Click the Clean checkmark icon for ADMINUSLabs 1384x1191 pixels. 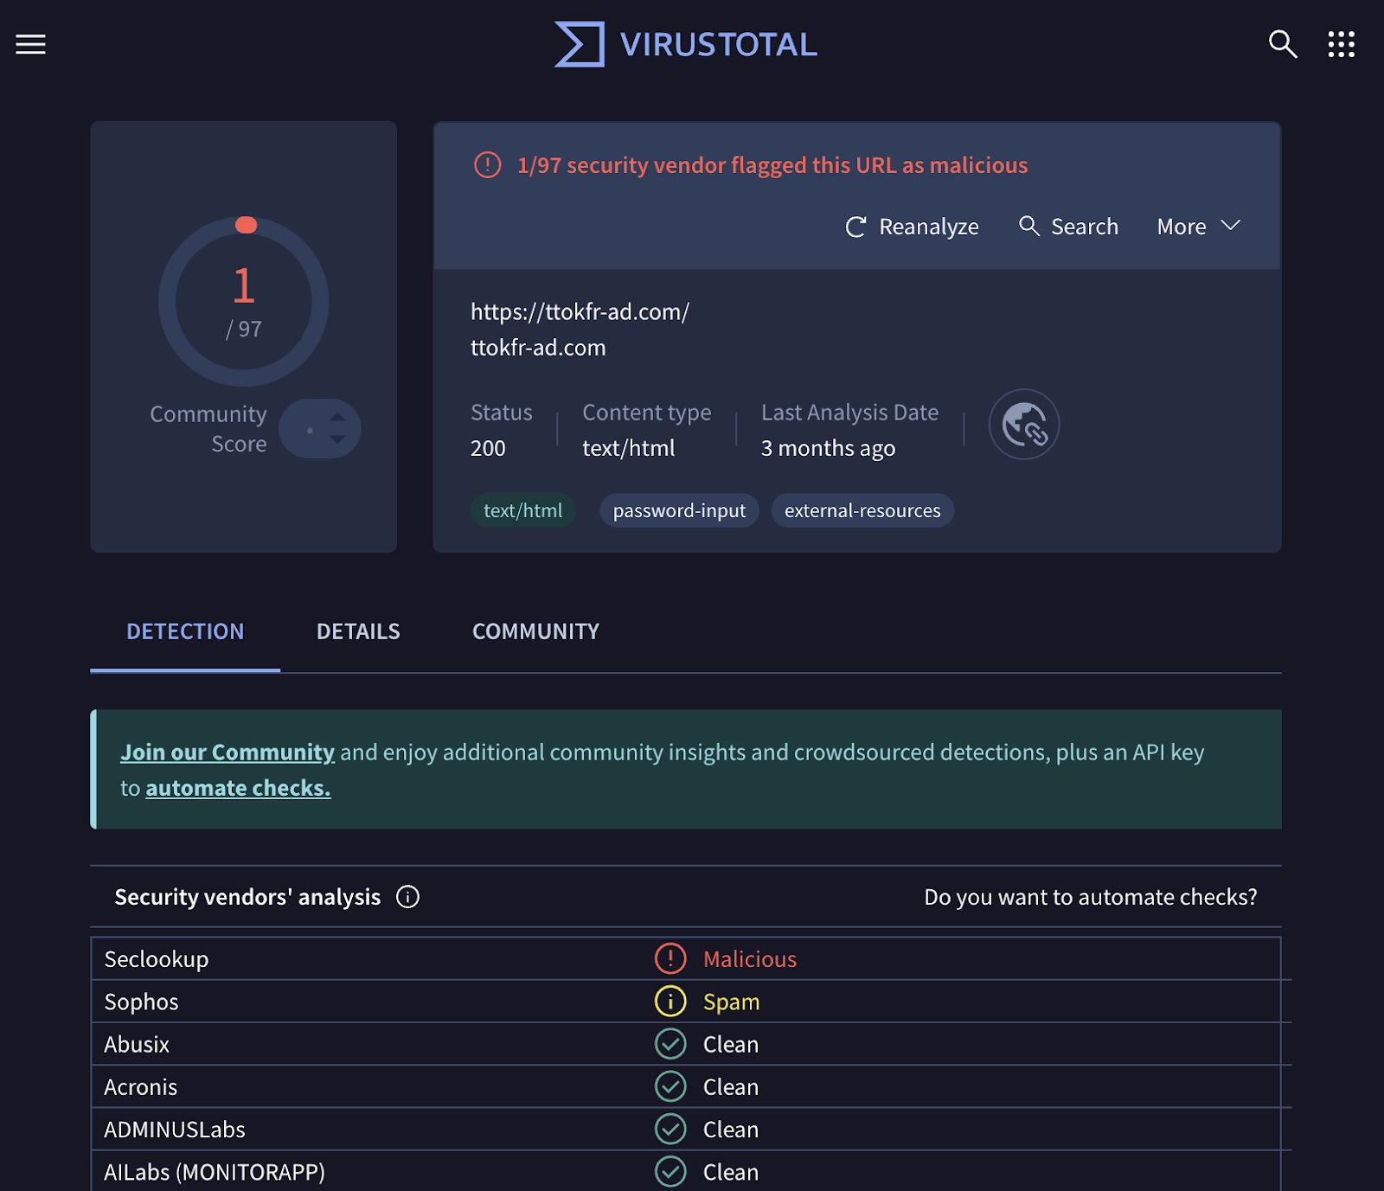click(x=670, y=1129)
